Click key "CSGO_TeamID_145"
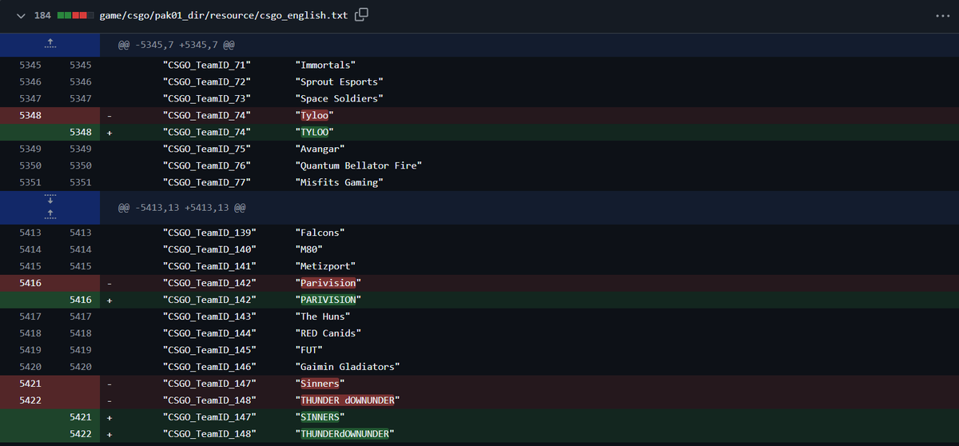This screenshot has height=446, width=959. [x=210, y=350]
